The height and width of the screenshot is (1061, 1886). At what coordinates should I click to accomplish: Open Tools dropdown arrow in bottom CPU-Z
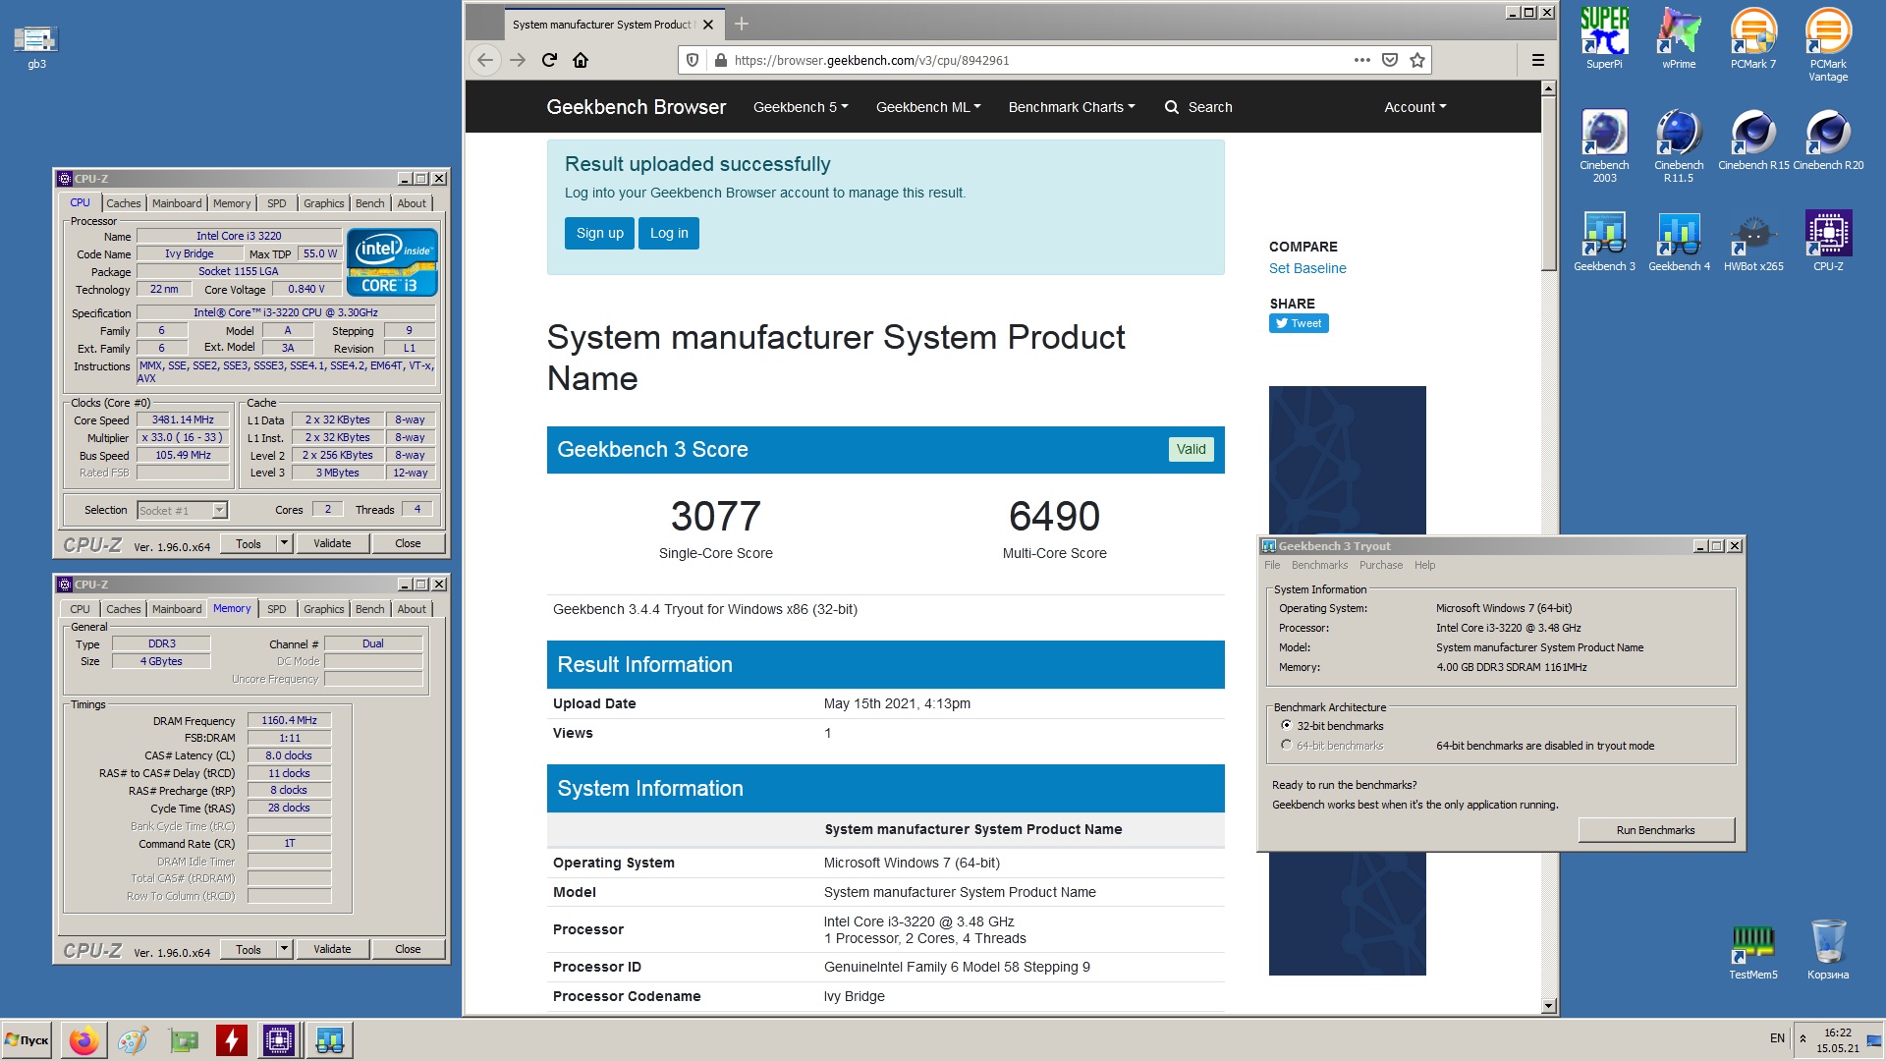click(x=284, y=949)
